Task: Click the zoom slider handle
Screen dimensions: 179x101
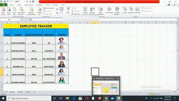Action: (x=169, y=94)
